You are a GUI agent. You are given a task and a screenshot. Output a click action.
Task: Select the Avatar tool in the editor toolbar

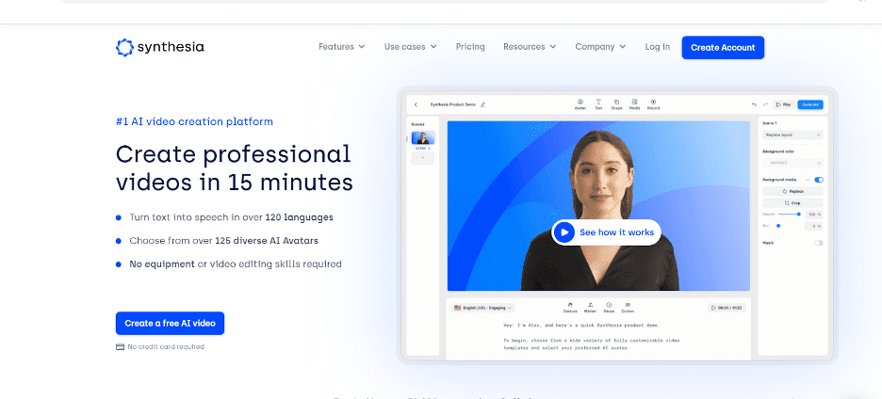tap(580, 103)
